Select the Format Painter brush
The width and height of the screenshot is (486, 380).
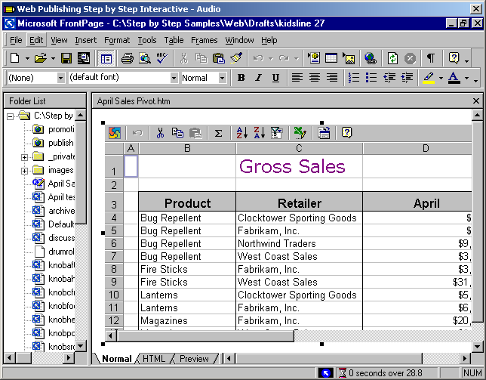pyautogui.click(x=236, y=58)
